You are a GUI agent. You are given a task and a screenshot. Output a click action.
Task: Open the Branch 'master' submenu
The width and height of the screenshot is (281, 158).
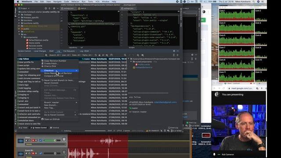pyautogui.click(x=60, y=102)
